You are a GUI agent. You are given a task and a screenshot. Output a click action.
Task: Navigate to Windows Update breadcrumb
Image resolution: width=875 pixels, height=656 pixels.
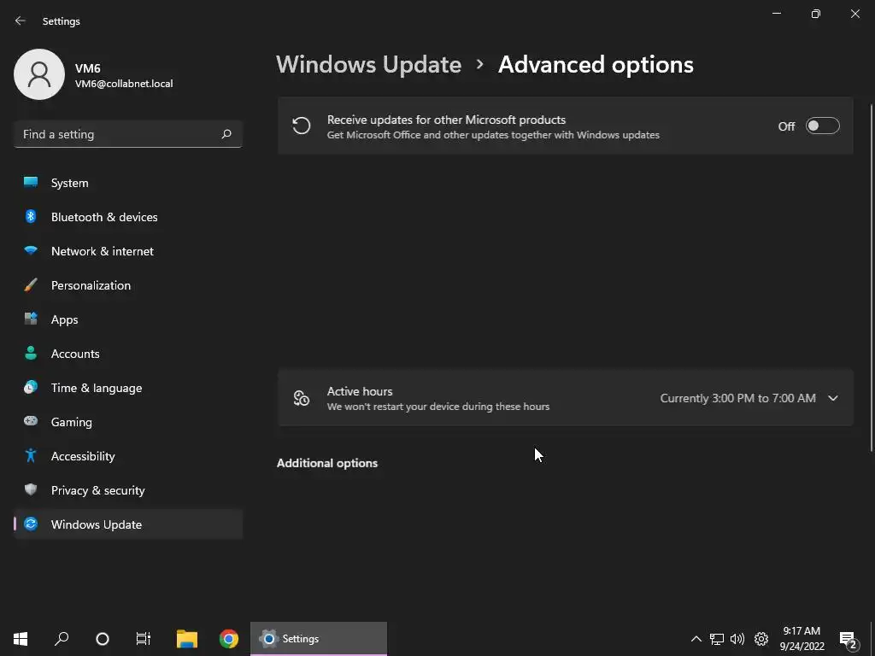(369, 65)
